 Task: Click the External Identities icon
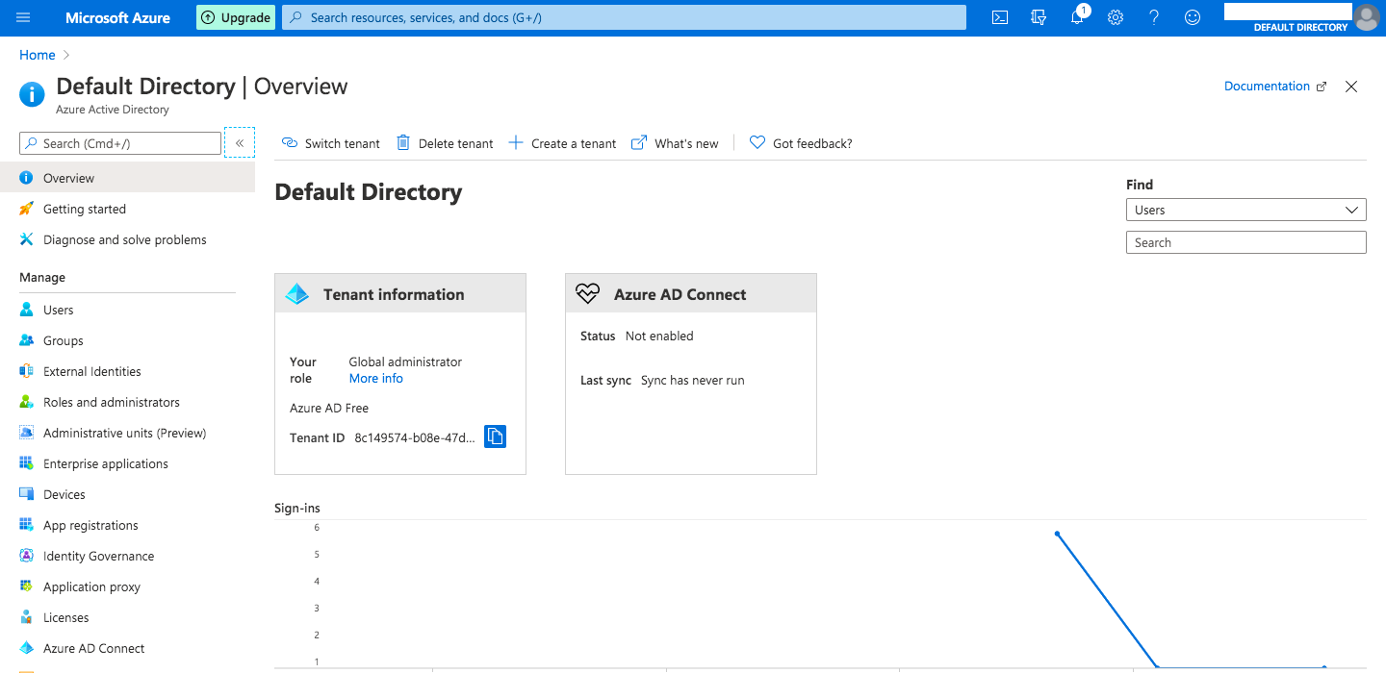[x=26, y=371]
